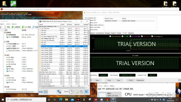Image resolution: width=181 pixels, height=102 pixels.
Task: Open HWiNFO sensor settings gear icon
Action: click(x=81, y=92)
